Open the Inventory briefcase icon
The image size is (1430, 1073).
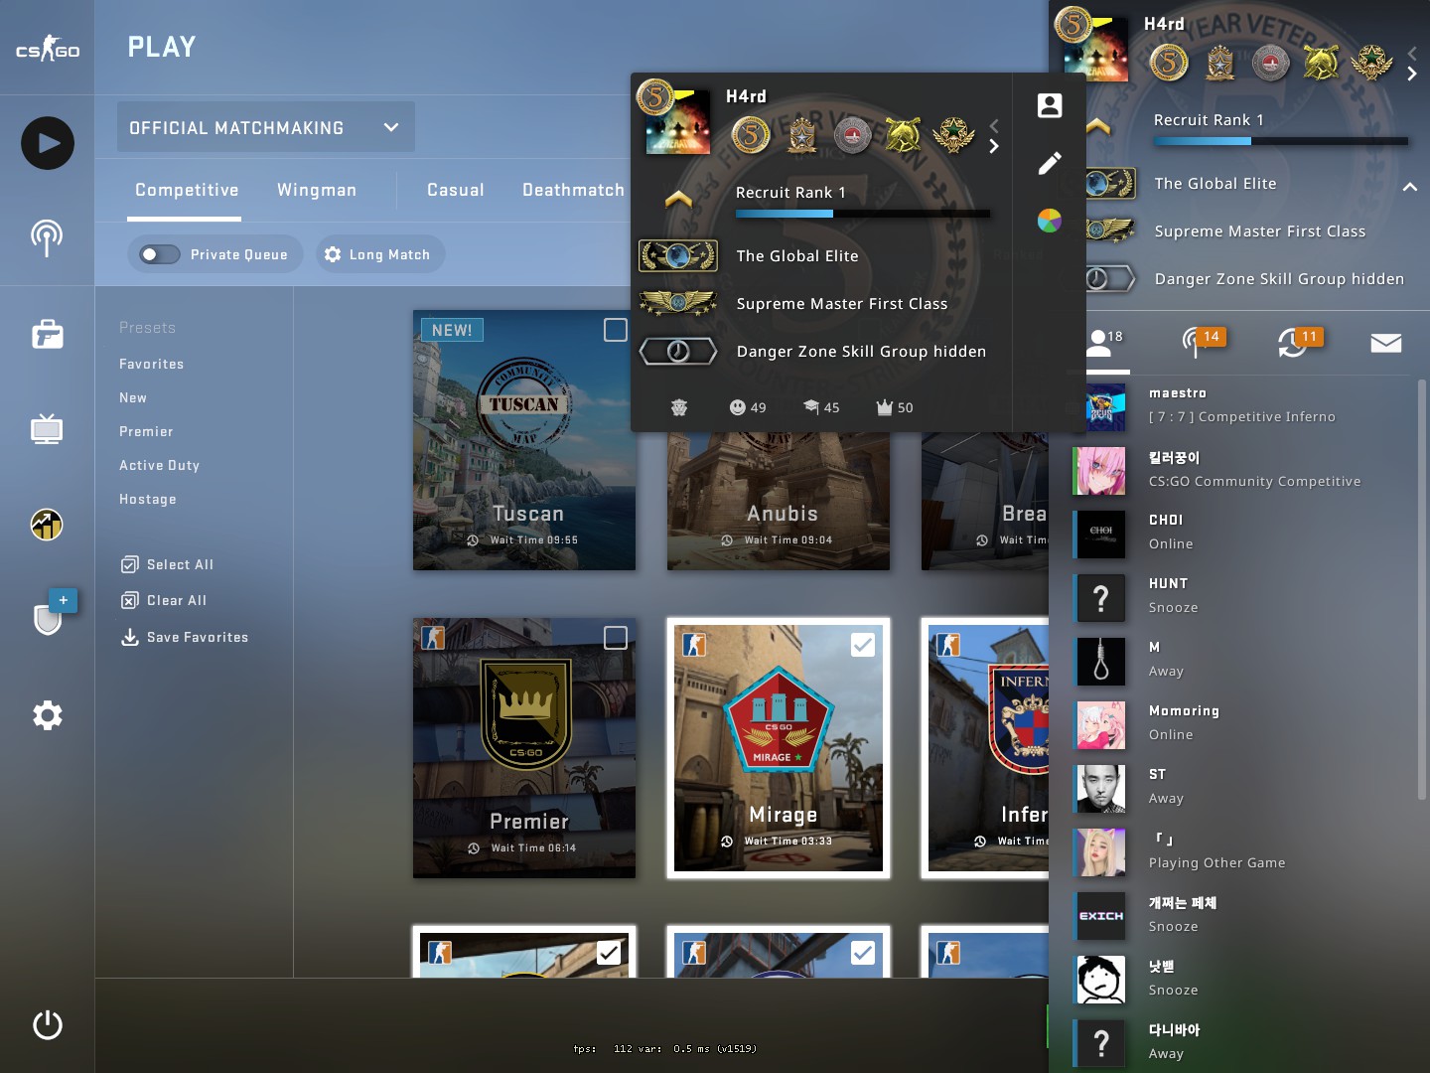click(48, 334)
